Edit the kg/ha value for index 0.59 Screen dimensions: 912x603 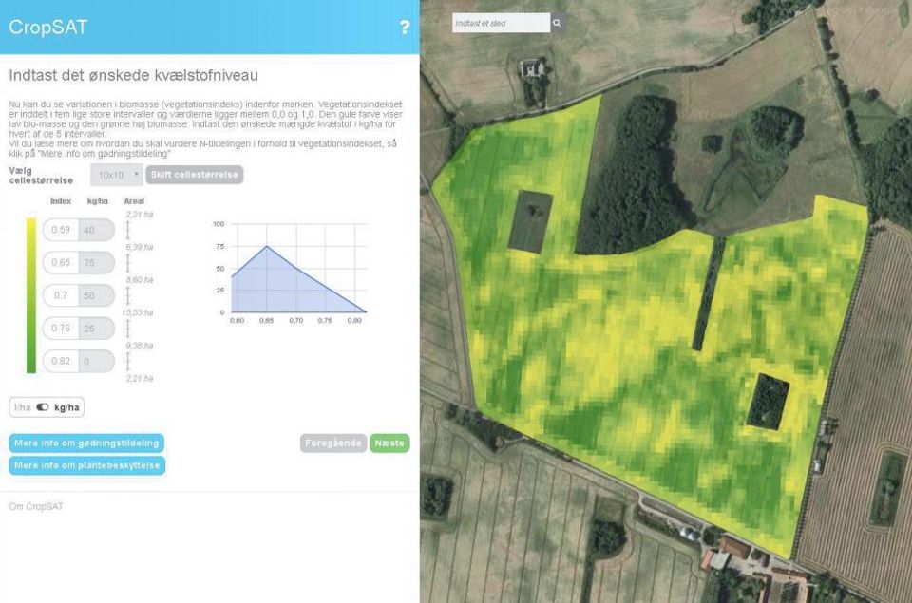[91, 230]
